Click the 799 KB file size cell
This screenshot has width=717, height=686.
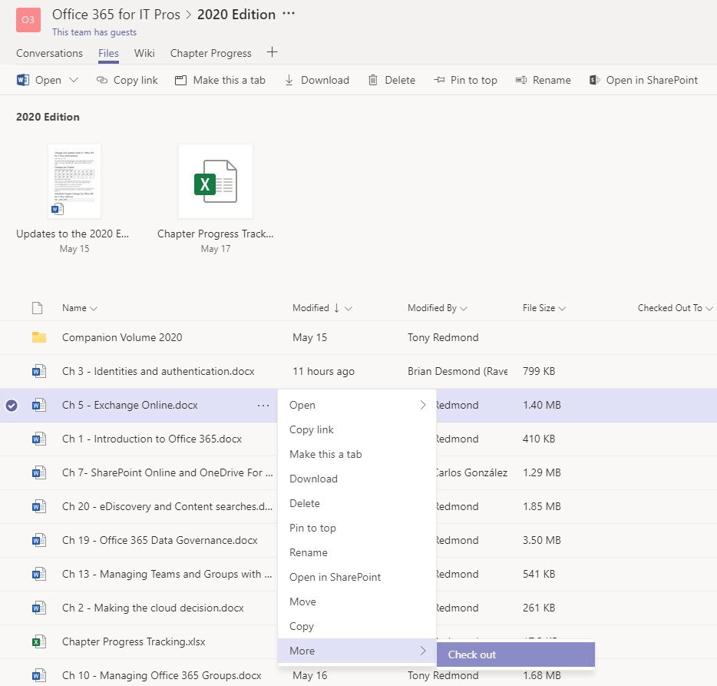click(539, 371)
